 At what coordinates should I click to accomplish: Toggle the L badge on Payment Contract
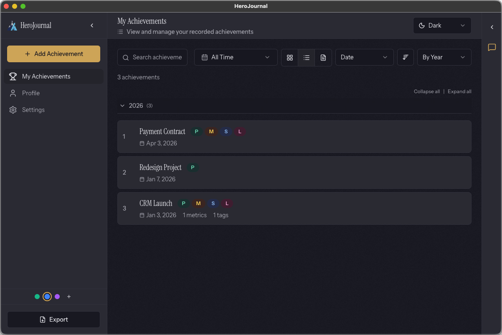(240, 131)
